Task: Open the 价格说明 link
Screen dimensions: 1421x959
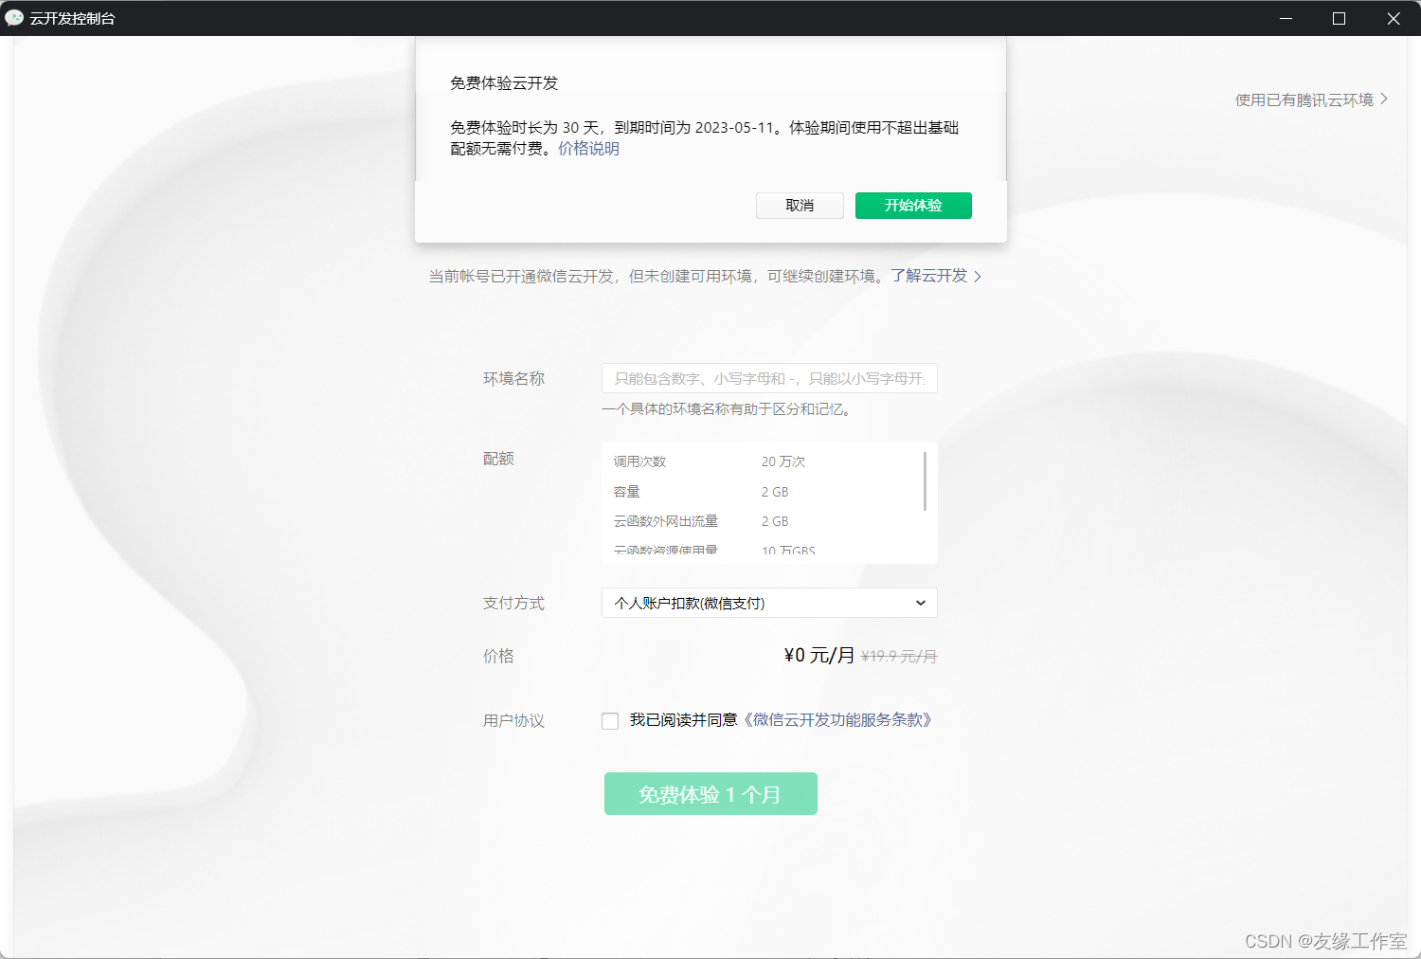Action: 588,149
